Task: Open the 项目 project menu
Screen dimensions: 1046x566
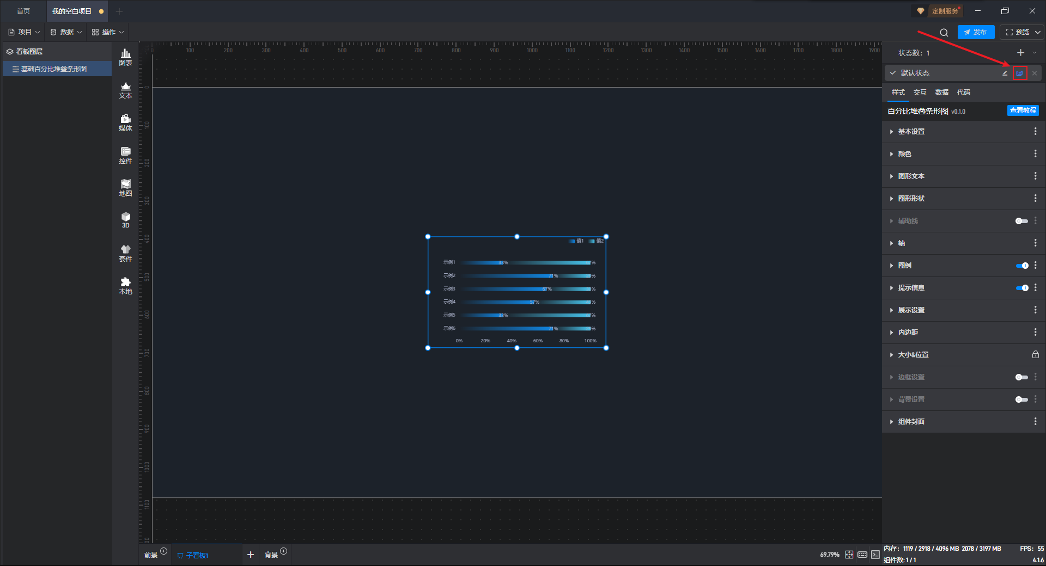Action: tap(25, 32)
